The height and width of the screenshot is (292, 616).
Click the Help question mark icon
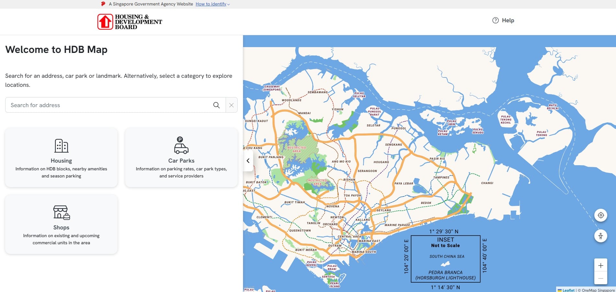click(495, 20)
